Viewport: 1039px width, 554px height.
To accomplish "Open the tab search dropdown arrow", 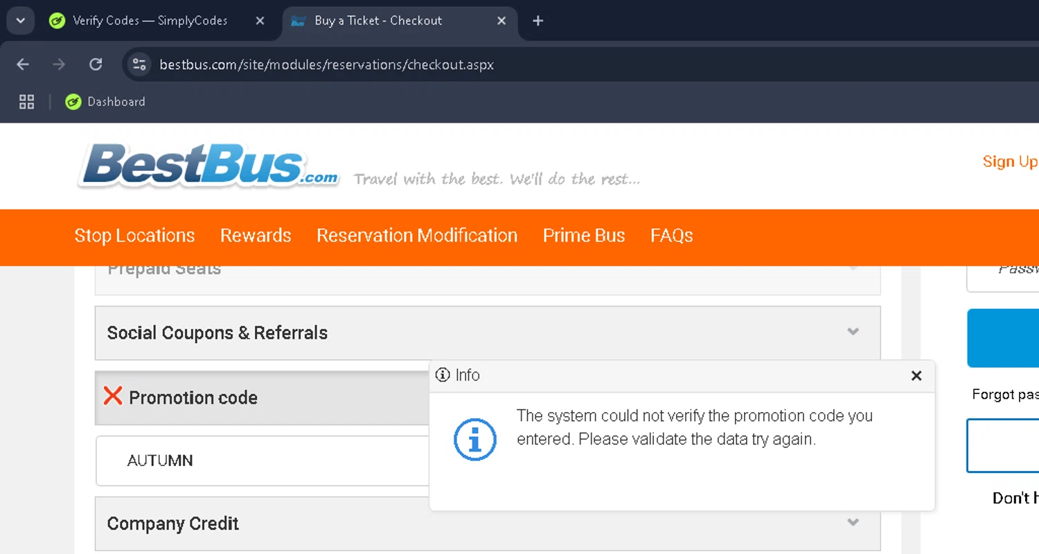I will click(20, 21).
